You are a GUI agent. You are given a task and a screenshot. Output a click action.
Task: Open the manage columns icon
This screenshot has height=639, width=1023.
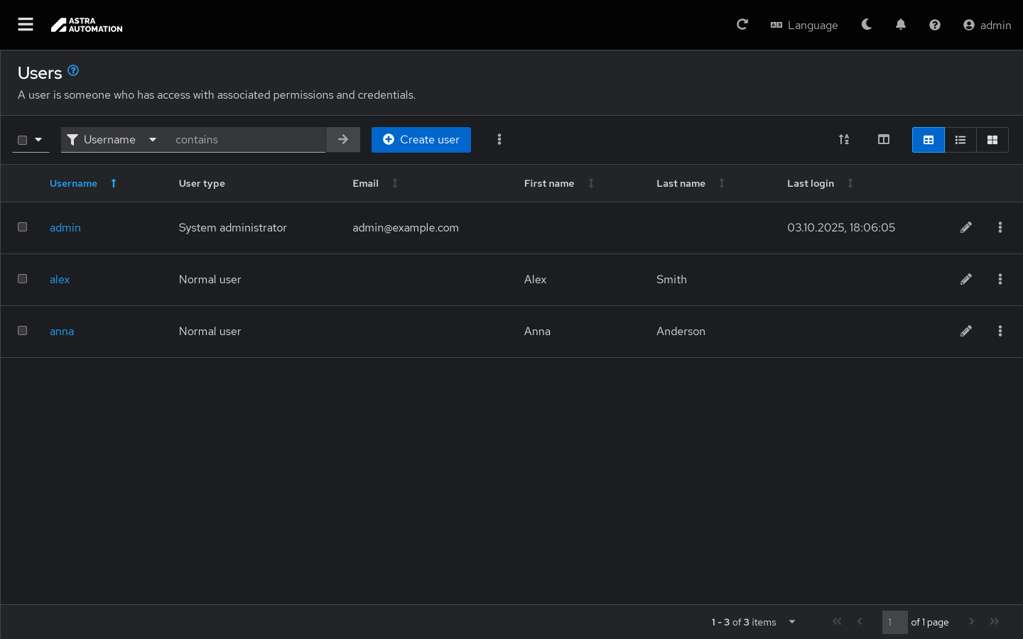point(884,140)
